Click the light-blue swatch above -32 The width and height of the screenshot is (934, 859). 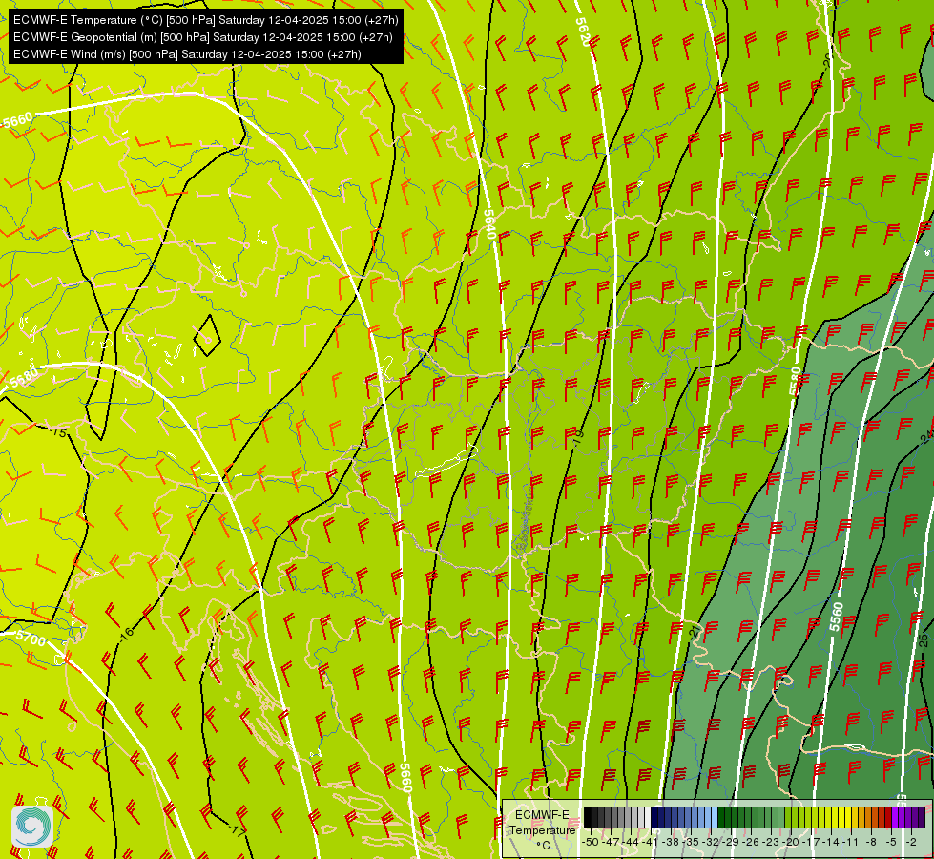(715, 817)
